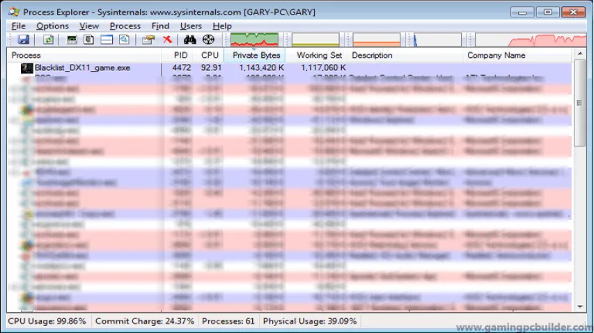Open the File menu
Screen dimensions: 594x333
coord(19,26)
